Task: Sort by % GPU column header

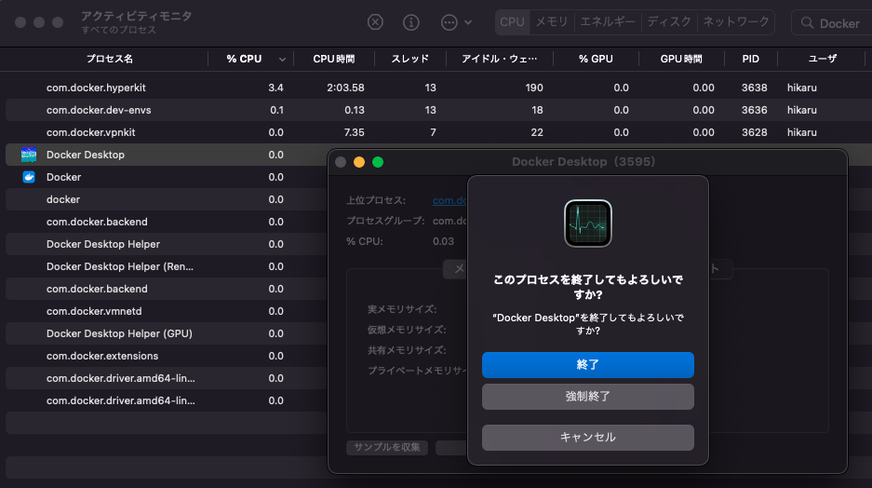Action: pyautogui.click(x=596, y=59)
